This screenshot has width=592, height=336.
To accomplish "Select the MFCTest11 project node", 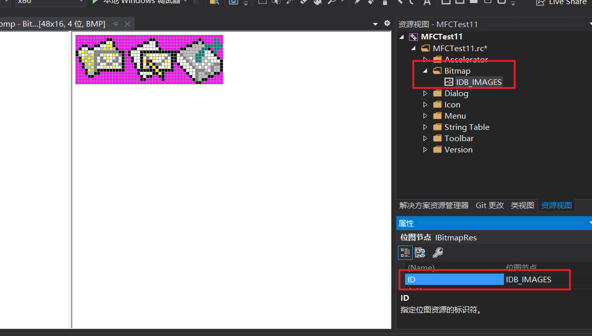I will click(441, 37).
